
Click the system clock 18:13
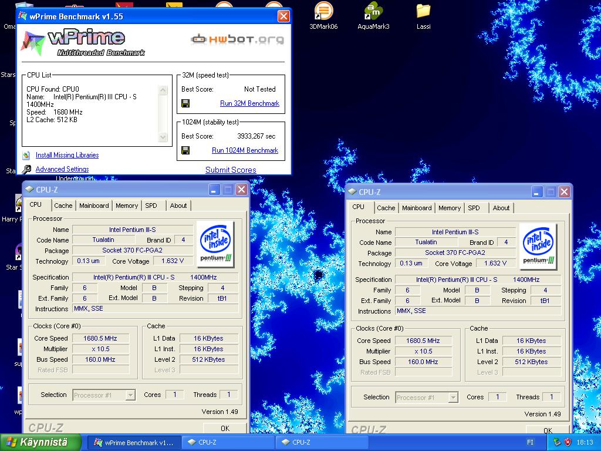585,442
